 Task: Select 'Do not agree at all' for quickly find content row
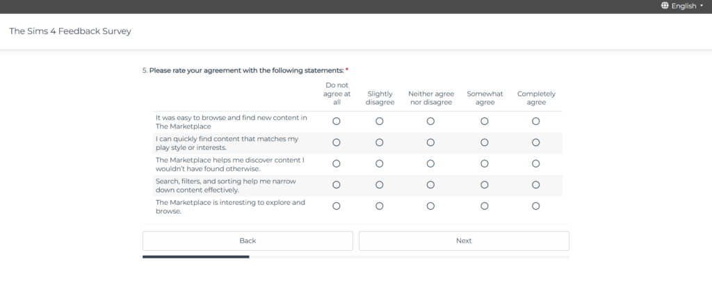point(337,142)
